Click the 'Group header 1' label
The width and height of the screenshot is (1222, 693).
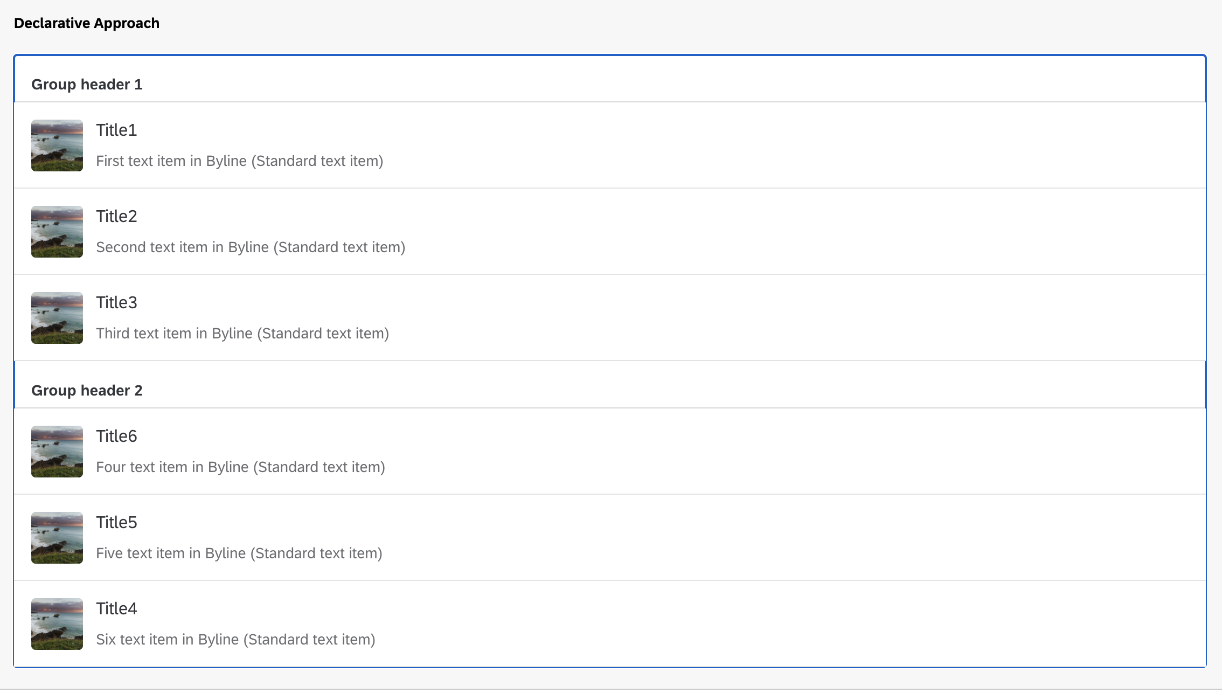pos(87,85)
